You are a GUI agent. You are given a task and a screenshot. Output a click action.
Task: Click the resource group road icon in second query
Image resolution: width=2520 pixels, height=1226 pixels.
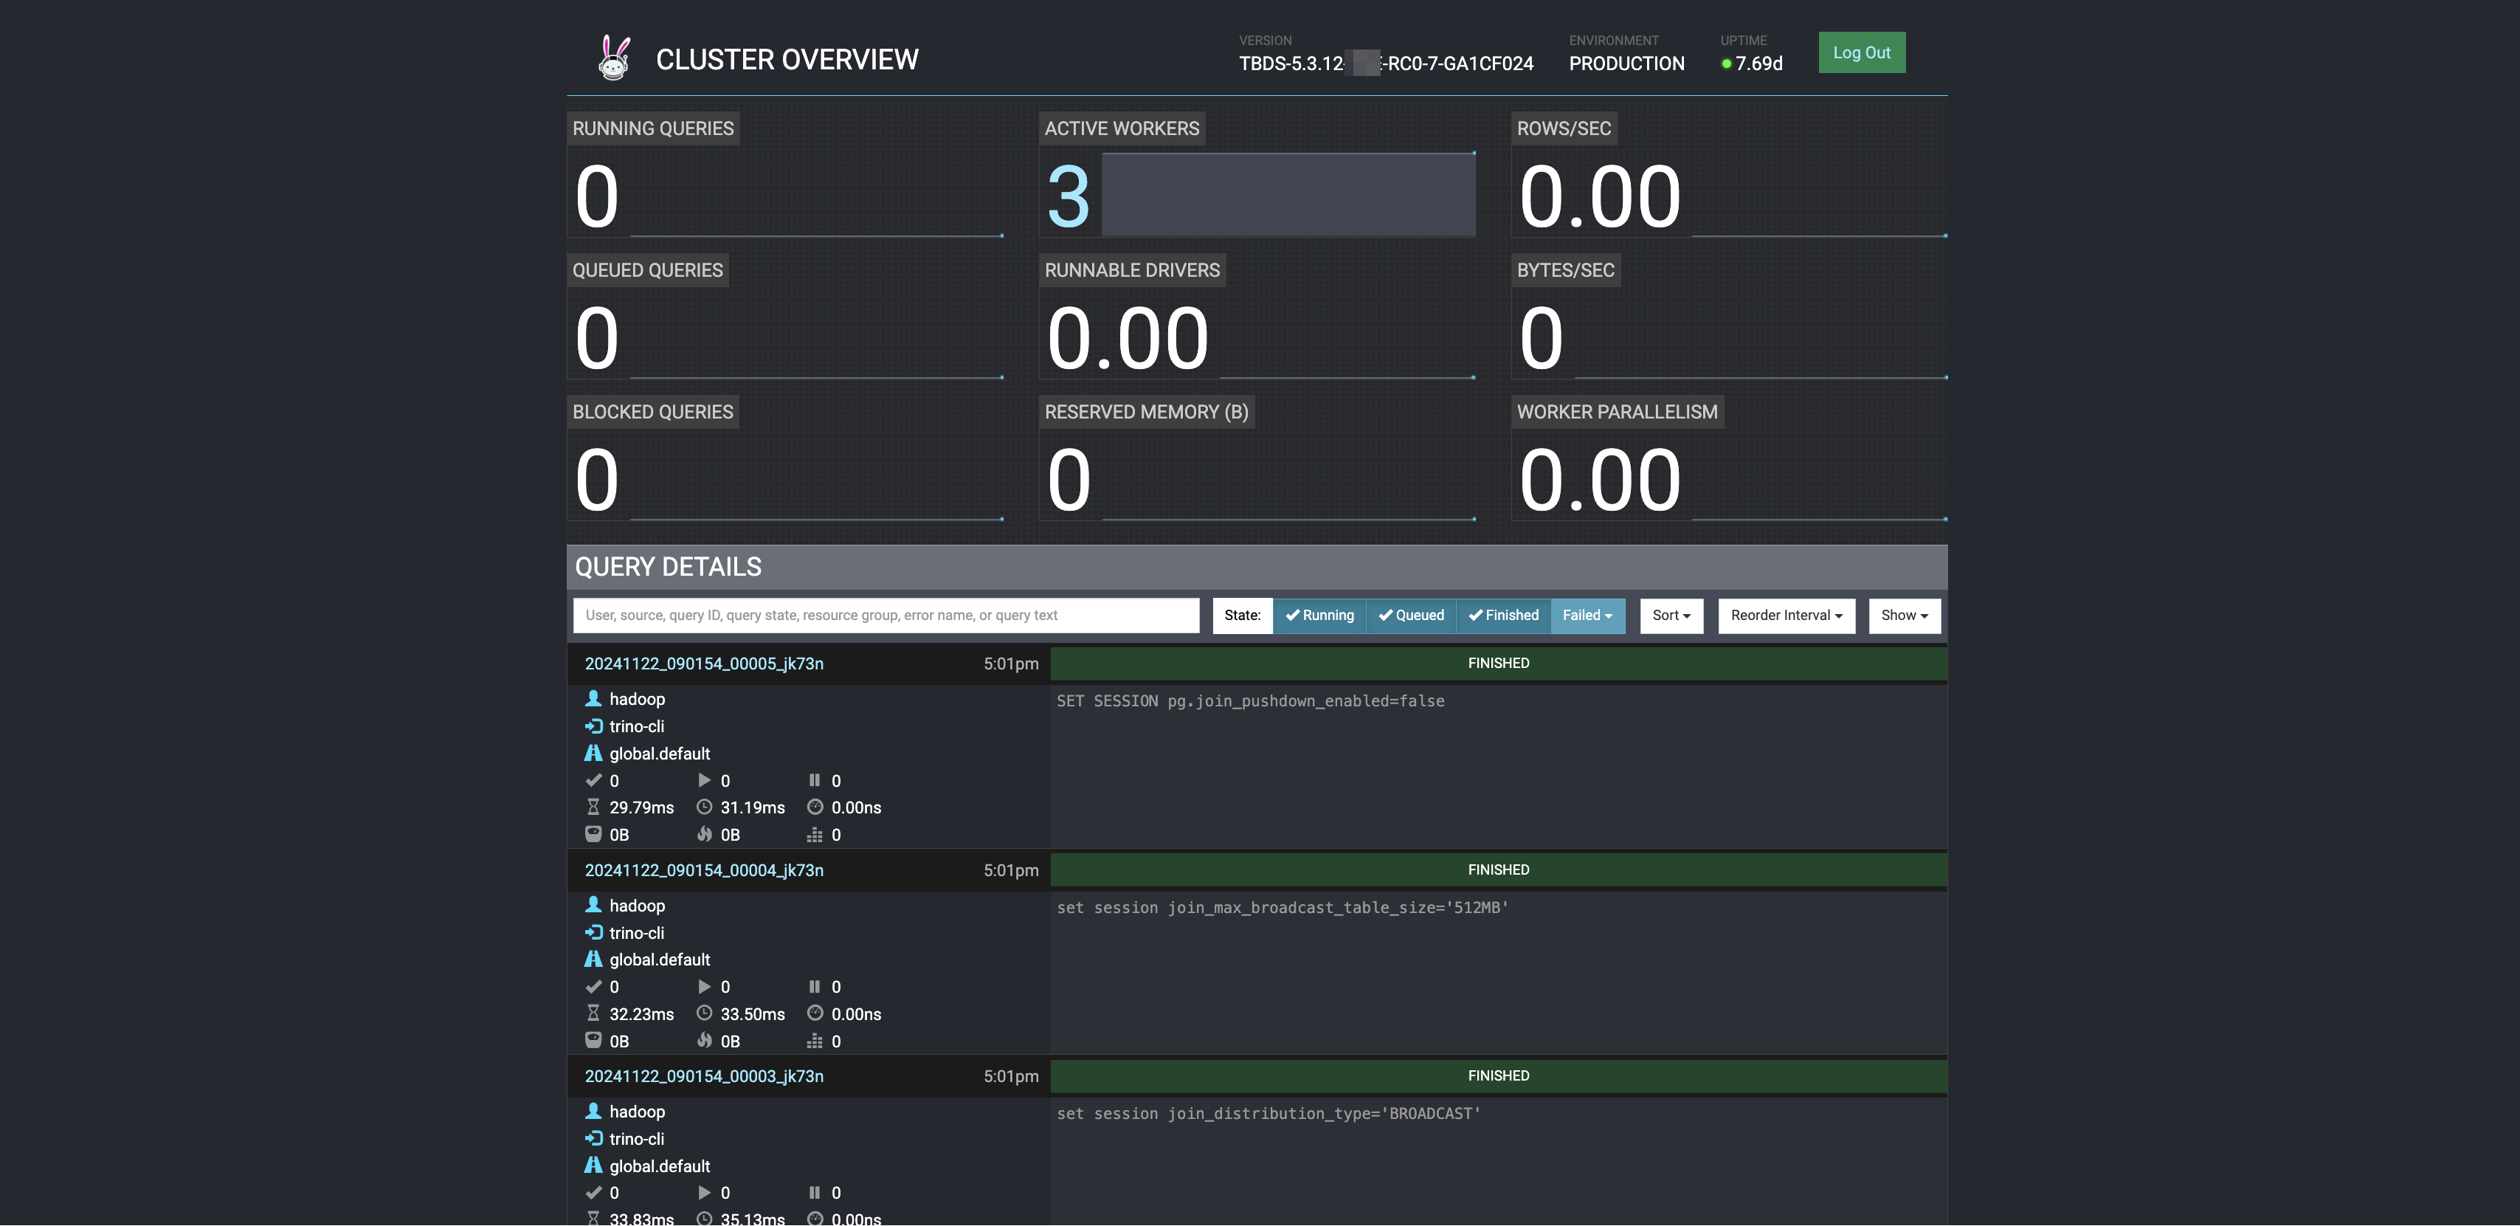[x=593, y=959]
